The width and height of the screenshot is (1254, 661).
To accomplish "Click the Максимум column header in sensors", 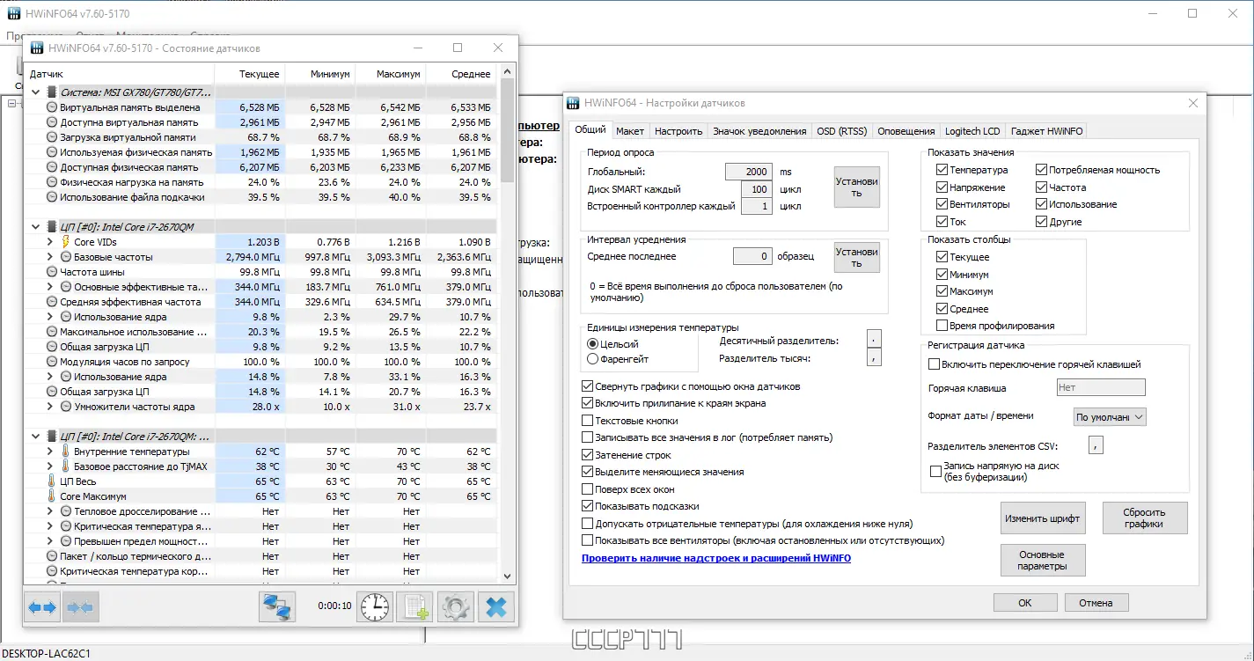I will click(x=390, y=74).
